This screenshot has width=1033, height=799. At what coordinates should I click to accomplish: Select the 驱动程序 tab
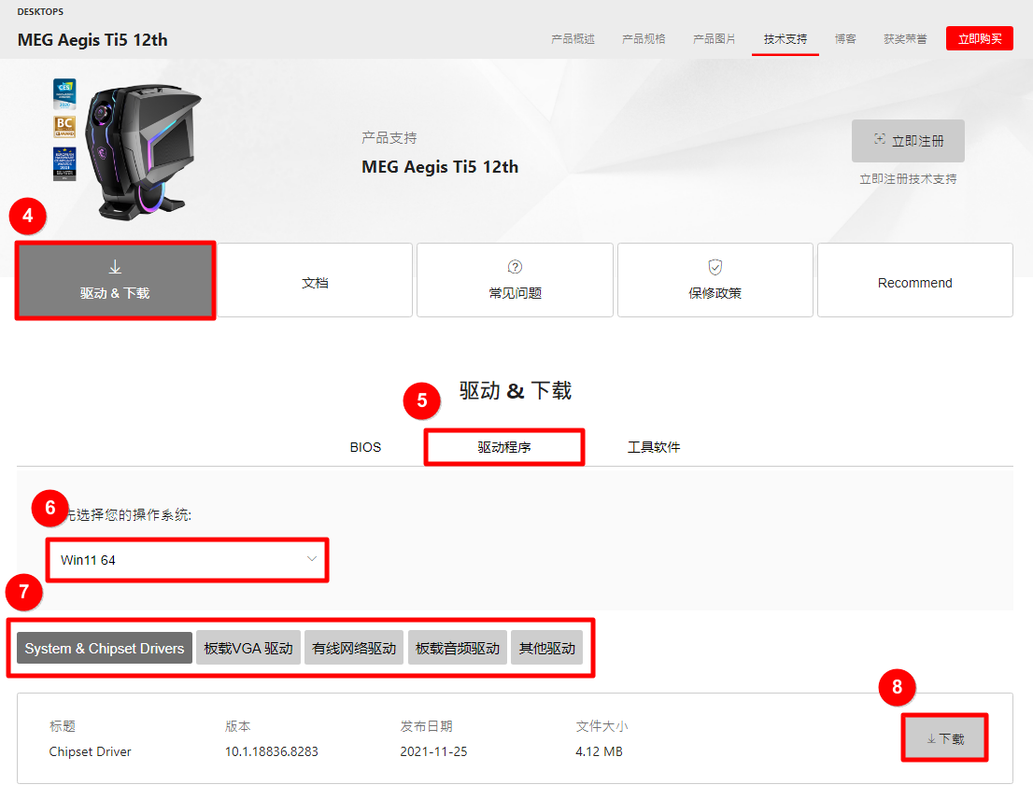[504, 447]
